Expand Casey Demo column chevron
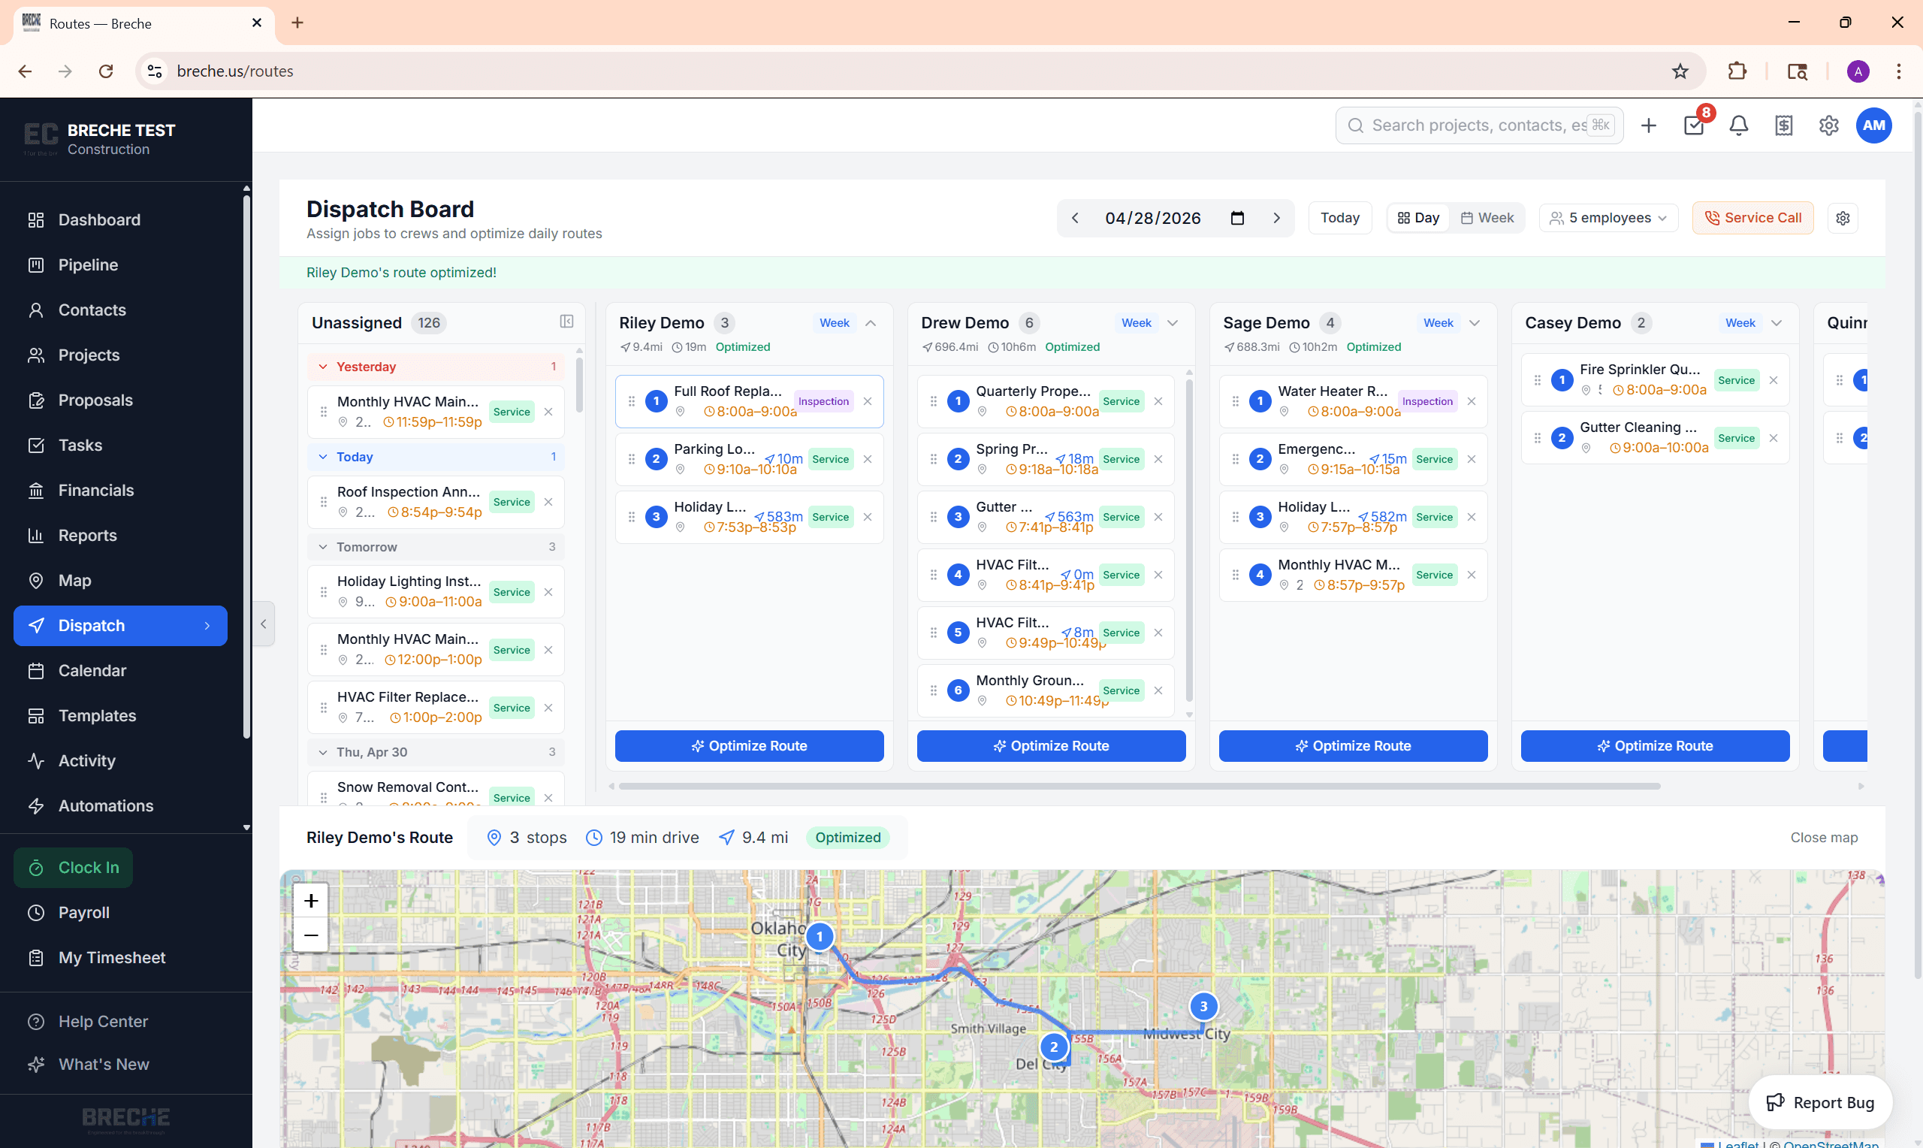The height and width of the screenshot is (1148, 1923). (1777, 323)
